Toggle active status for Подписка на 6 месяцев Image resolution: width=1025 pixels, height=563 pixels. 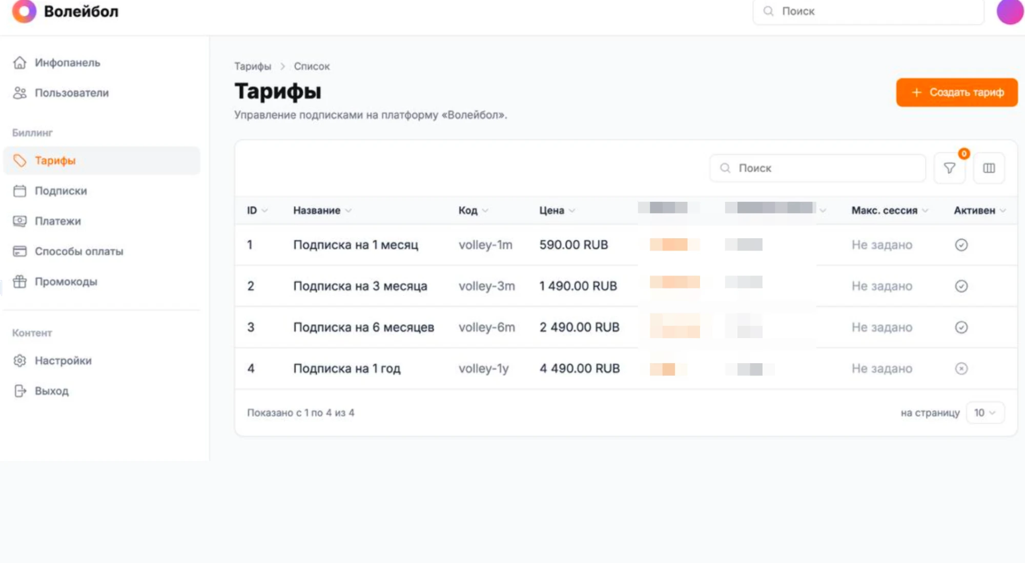point(961,327)
